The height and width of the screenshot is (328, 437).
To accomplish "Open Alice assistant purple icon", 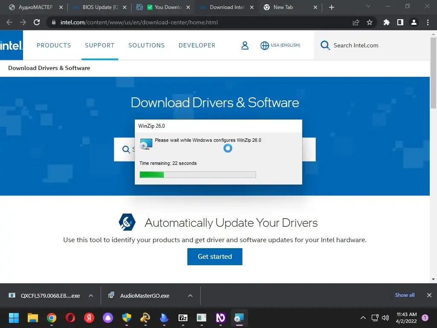I will (x=108, y=318).
